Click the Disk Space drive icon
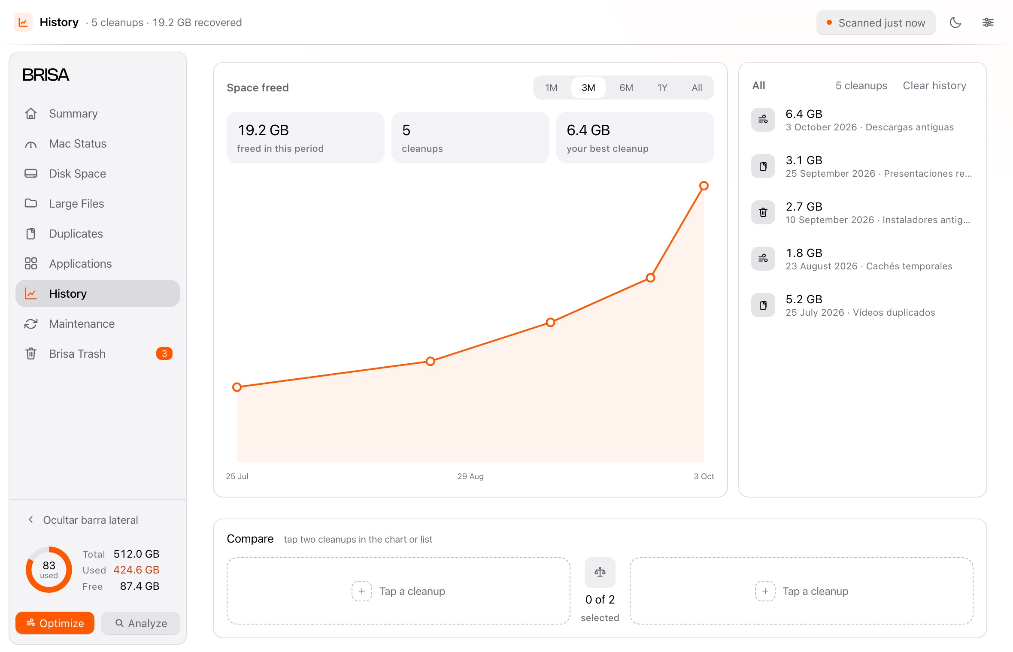Image resolution: width=1013 pixels, height=652 pixels. 31,174
